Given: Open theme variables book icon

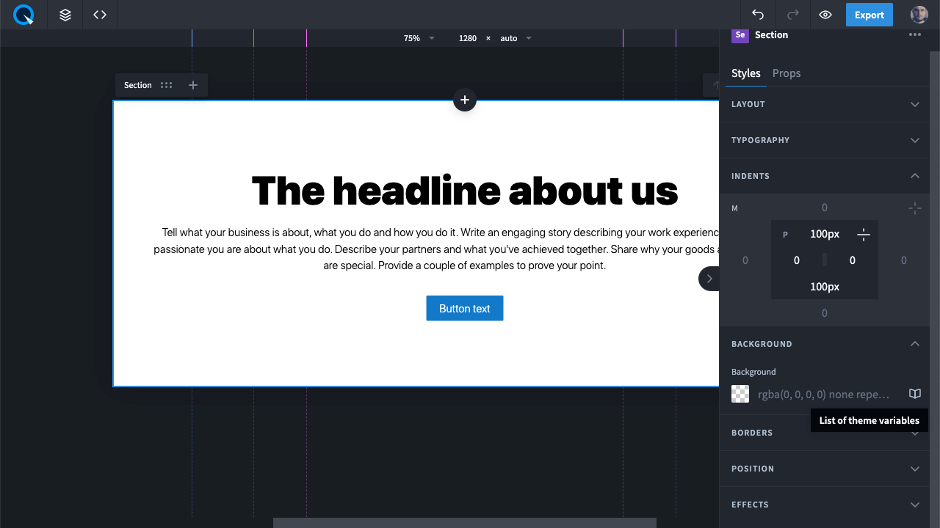Looking at the screenshot, I should coord(914,394).
